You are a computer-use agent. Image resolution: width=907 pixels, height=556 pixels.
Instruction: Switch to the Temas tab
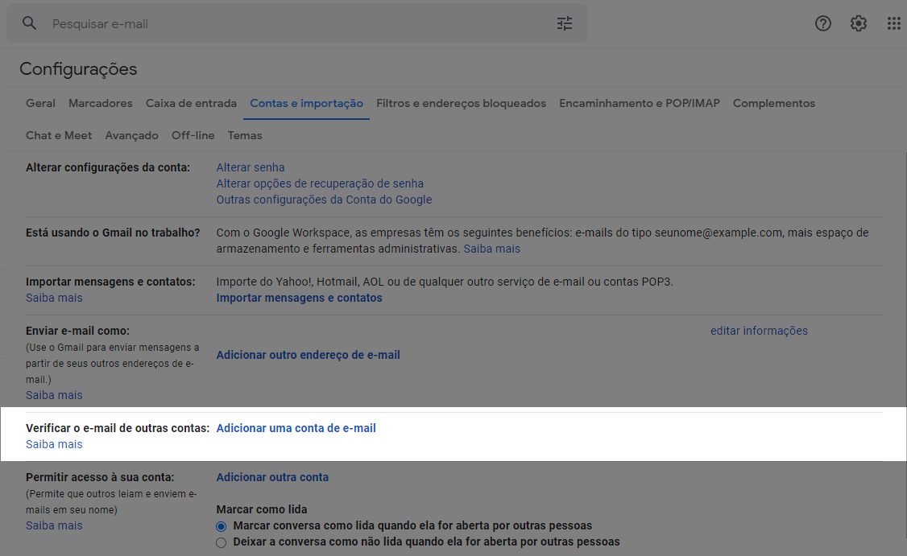tap(245, 135)
